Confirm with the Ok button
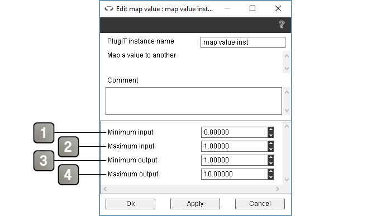Viewport: 391px width, 216px height. [x=130, y=204]
